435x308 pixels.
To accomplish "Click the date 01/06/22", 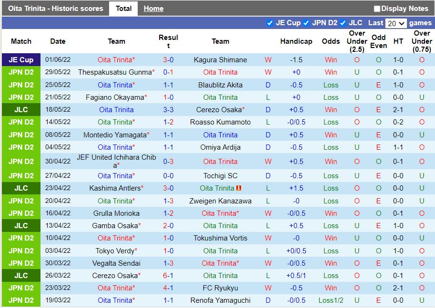I will (x=58, y=60).
